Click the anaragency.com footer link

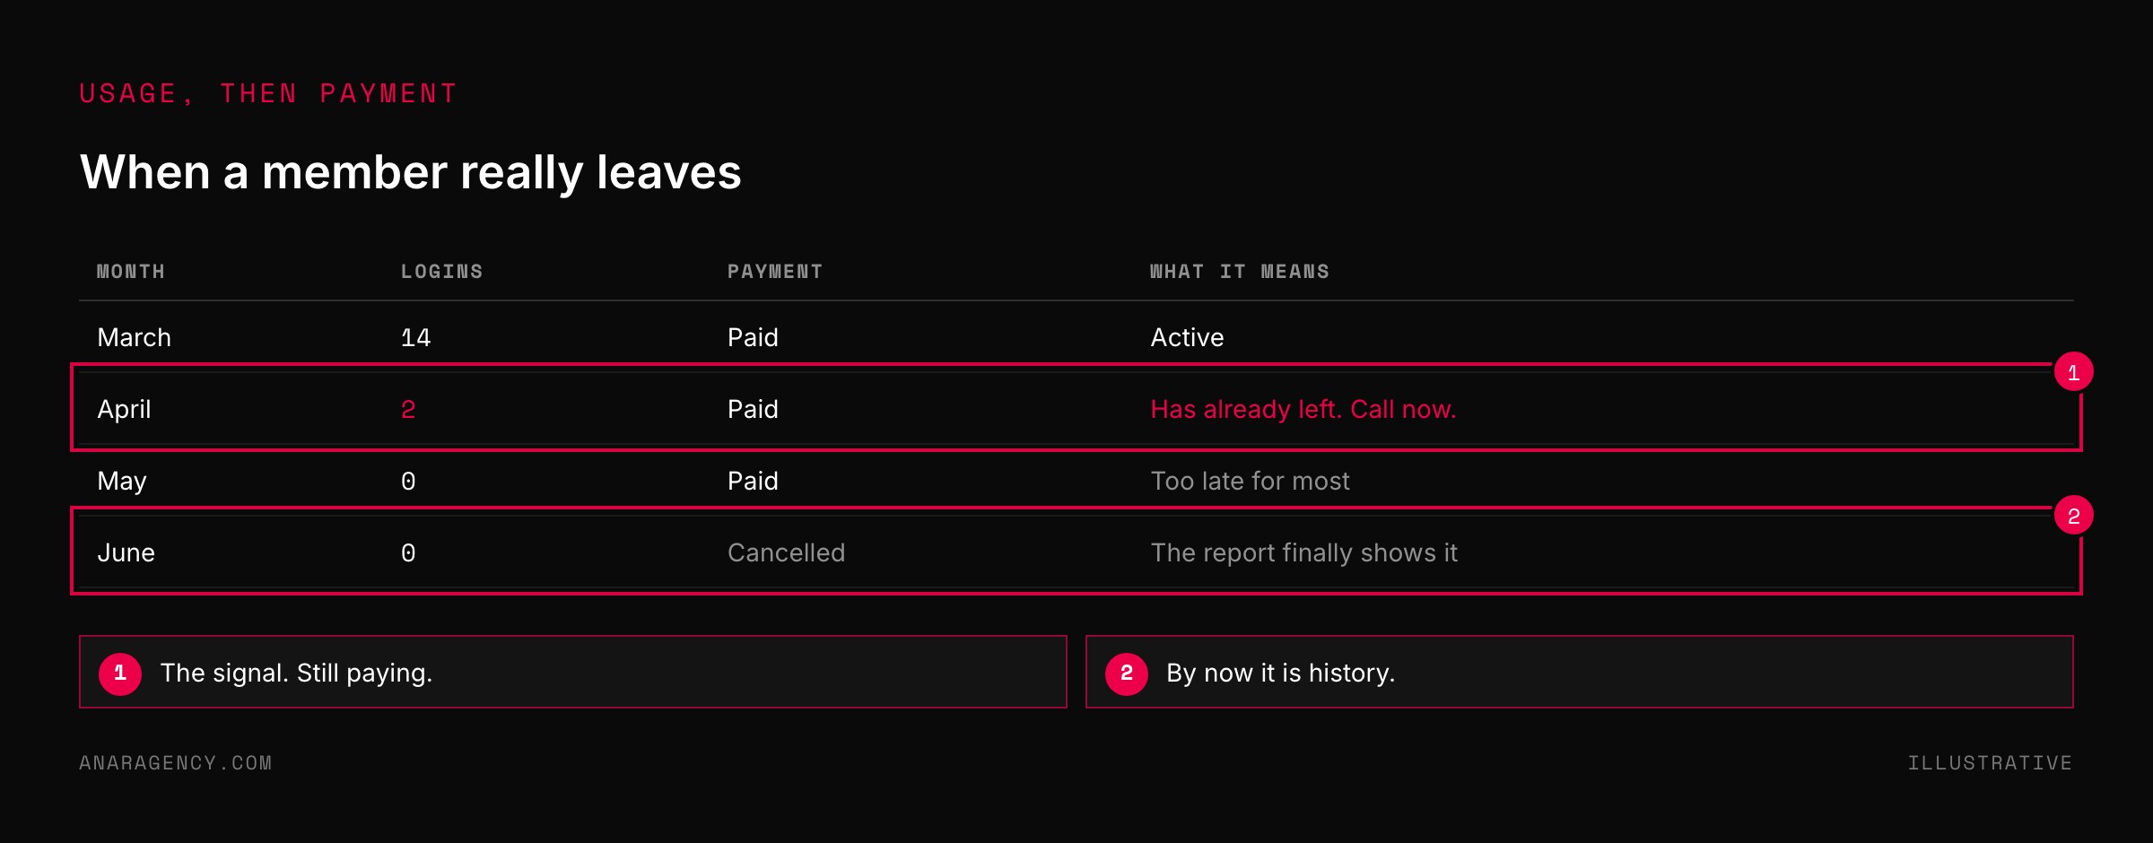176,763
